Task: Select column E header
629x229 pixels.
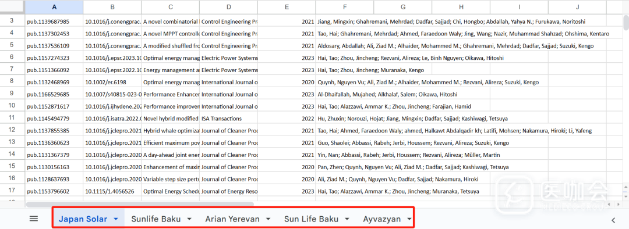Action: tap(287, 7)
